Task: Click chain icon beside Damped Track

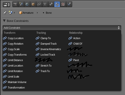Action: click(x=37, y=44)
